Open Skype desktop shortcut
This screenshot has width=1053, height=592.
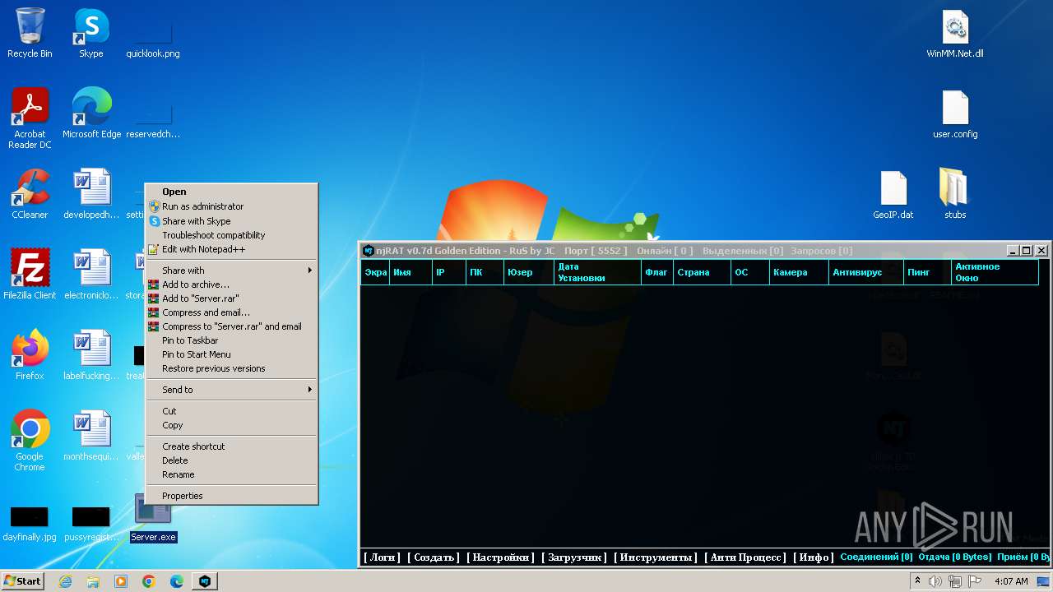tap(91, 34)
